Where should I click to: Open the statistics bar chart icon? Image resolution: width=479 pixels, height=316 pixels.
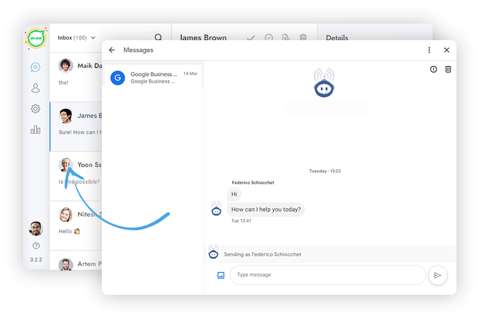pos(36,129)
